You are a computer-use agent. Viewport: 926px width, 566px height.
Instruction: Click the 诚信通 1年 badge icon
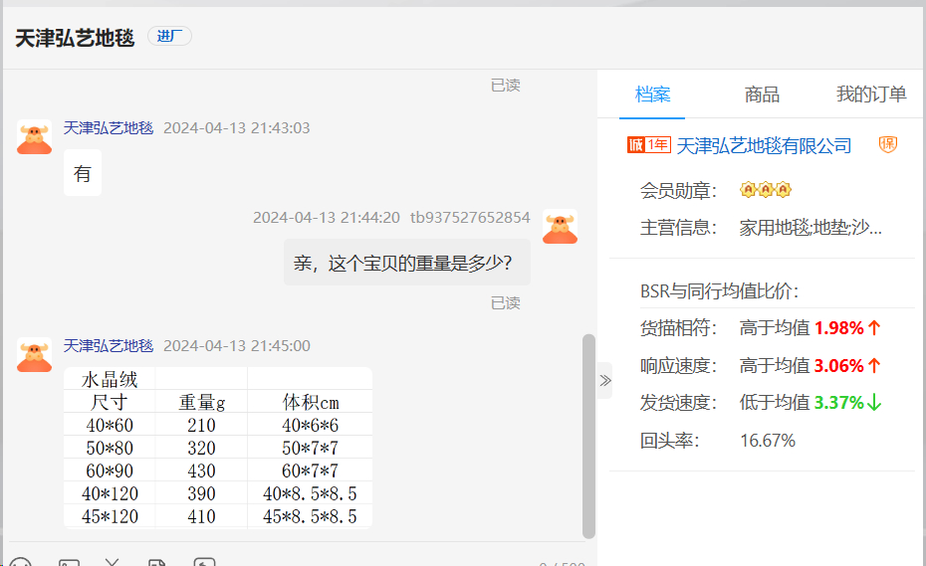[649, 144]
